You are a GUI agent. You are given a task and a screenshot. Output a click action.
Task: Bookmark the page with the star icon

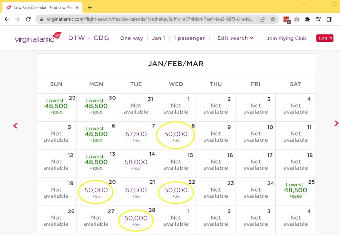click(273, 19)
